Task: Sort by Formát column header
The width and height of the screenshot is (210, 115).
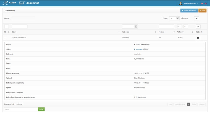Action: (161, 32)
